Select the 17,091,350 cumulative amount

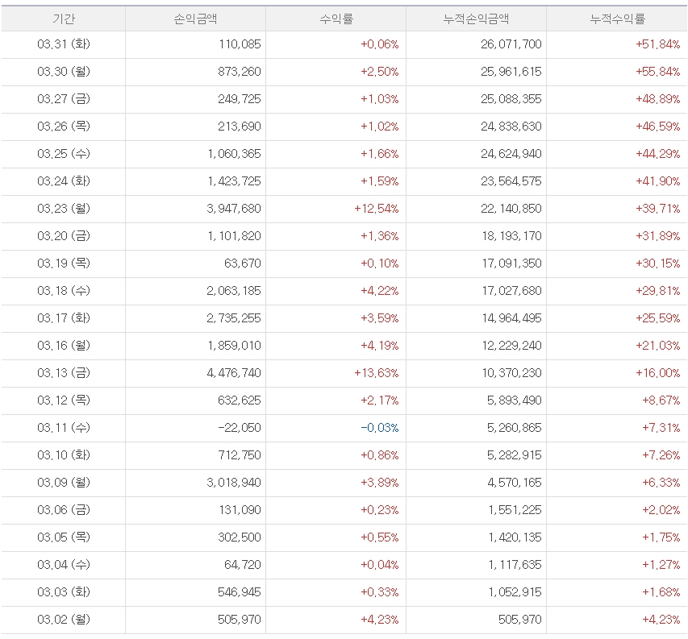point(511,263)
